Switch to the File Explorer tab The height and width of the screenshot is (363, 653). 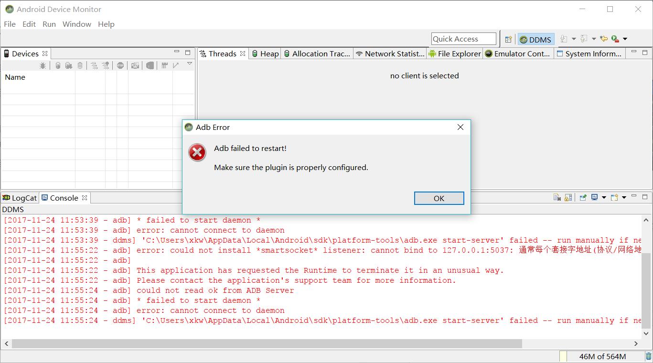[455, 53]
